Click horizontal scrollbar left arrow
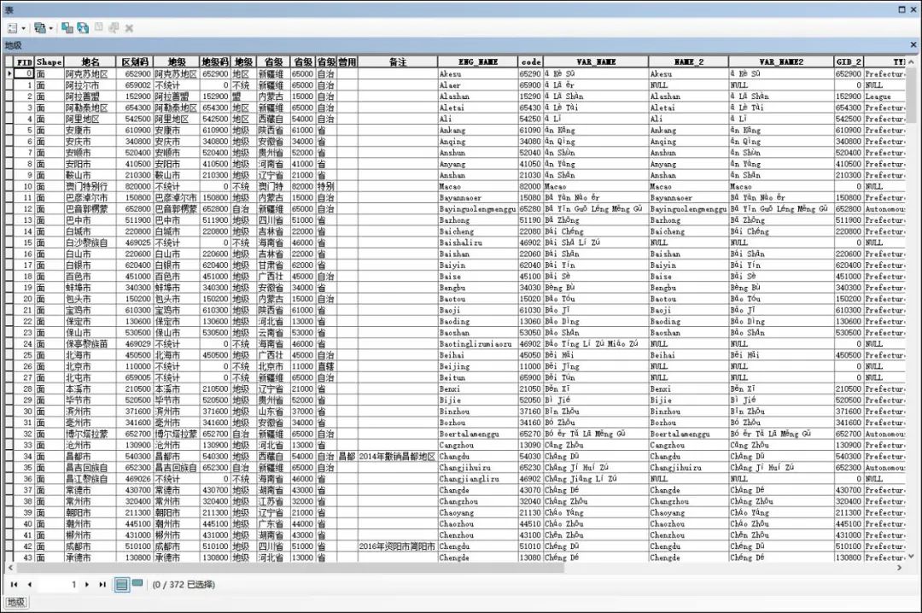The height and width of the screenshot is (613, 922). coord(10,568)
